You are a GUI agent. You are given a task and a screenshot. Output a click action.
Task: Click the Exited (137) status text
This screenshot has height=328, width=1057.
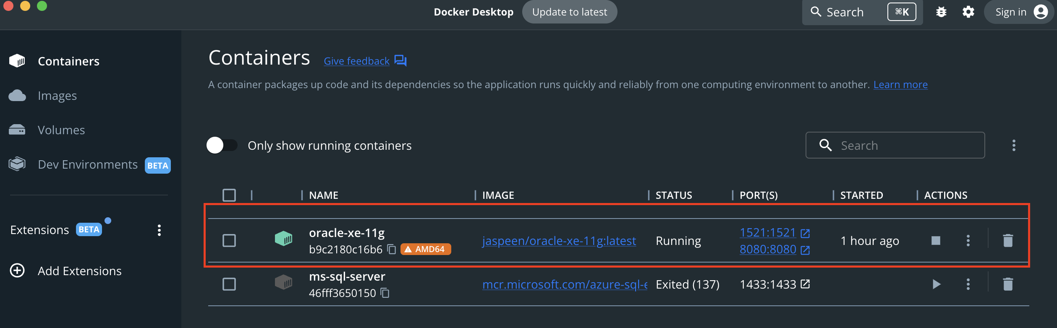(x=688, y=284)
